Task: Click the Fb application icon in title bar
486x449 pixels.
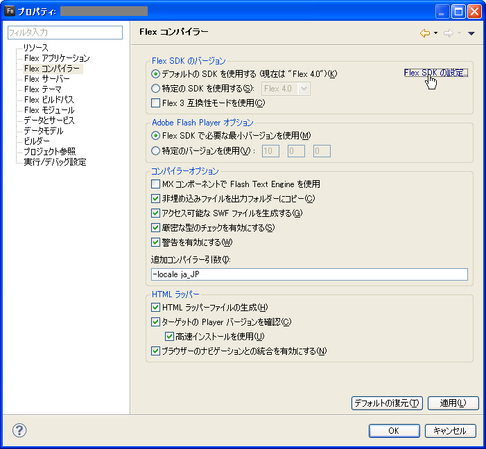Action: [x=10, y=11]
